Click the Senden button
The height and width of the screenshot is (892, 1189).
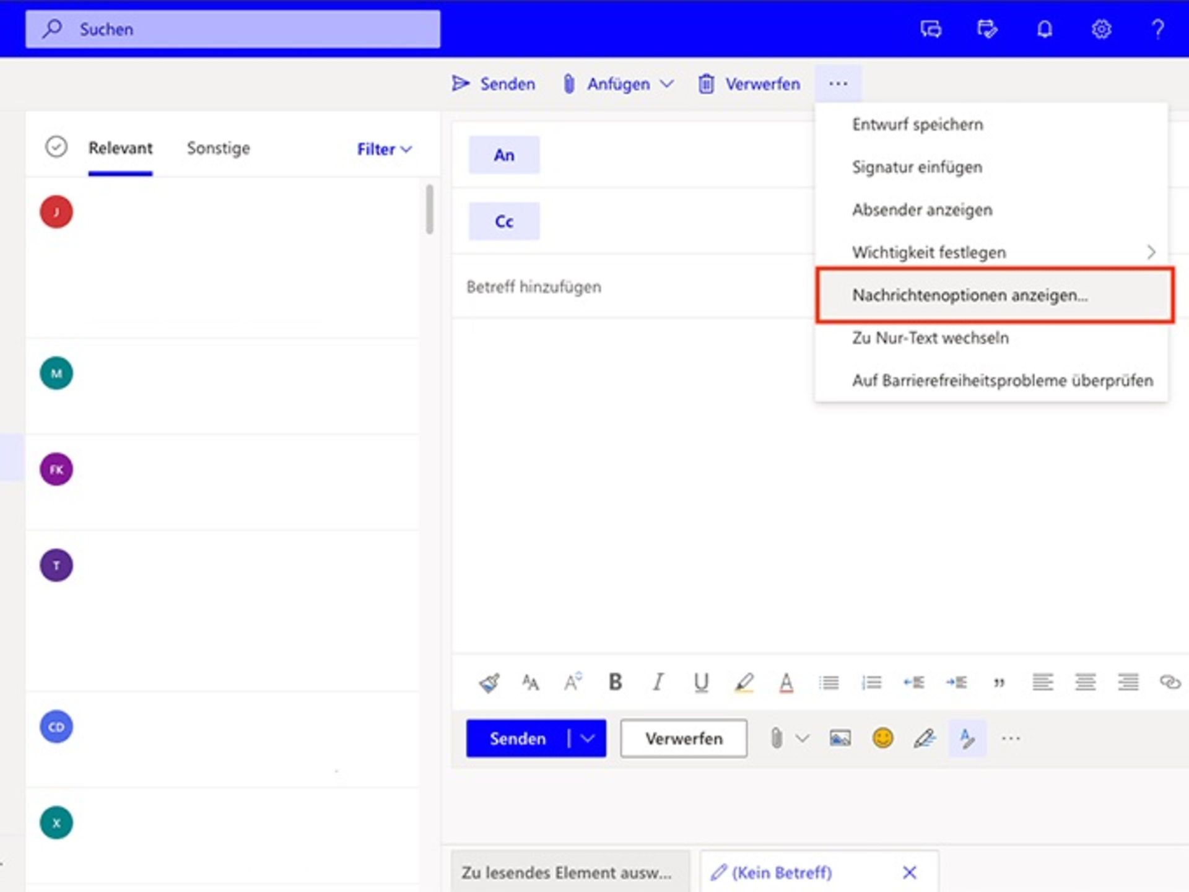click(x=518, y=738)
